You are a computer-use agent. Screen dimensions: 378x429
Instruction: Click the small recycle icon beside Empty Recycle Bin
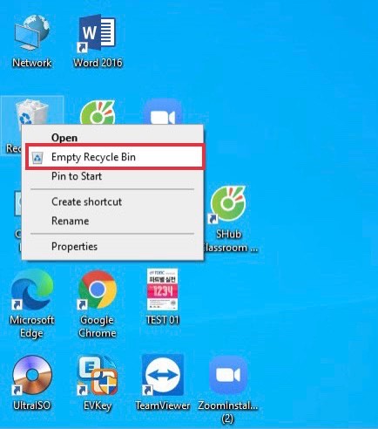(x=37, y=157)
